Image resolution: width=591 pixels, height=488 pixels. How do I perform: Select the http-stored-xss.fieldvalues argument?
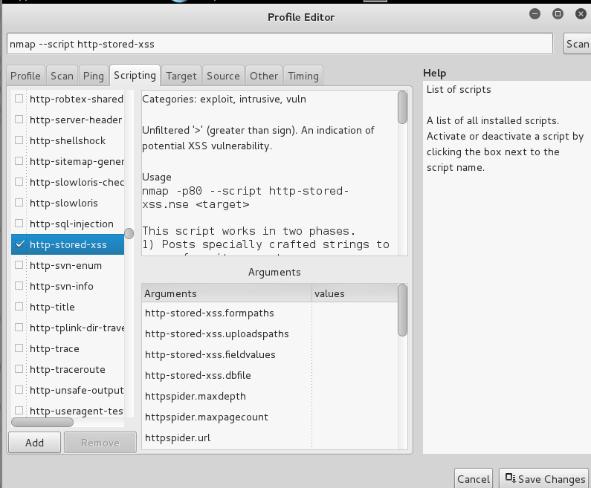tap(270, 354)
